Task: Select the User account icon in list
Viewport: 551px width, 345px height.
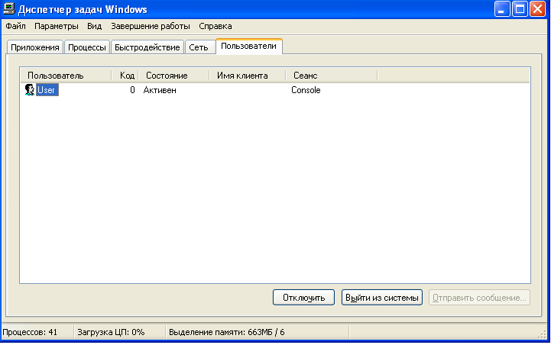Action: 30,90
